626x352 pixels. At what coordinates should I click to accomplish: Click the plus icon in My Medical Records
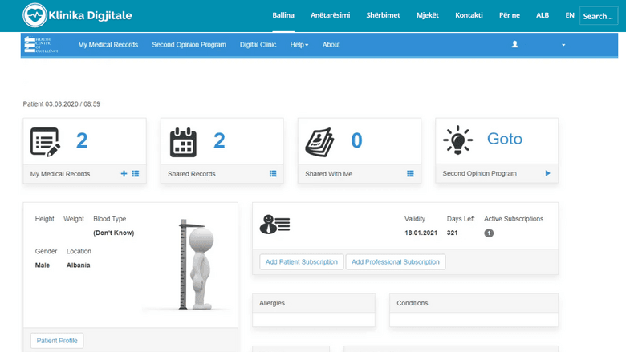click(x=124, y=173)
